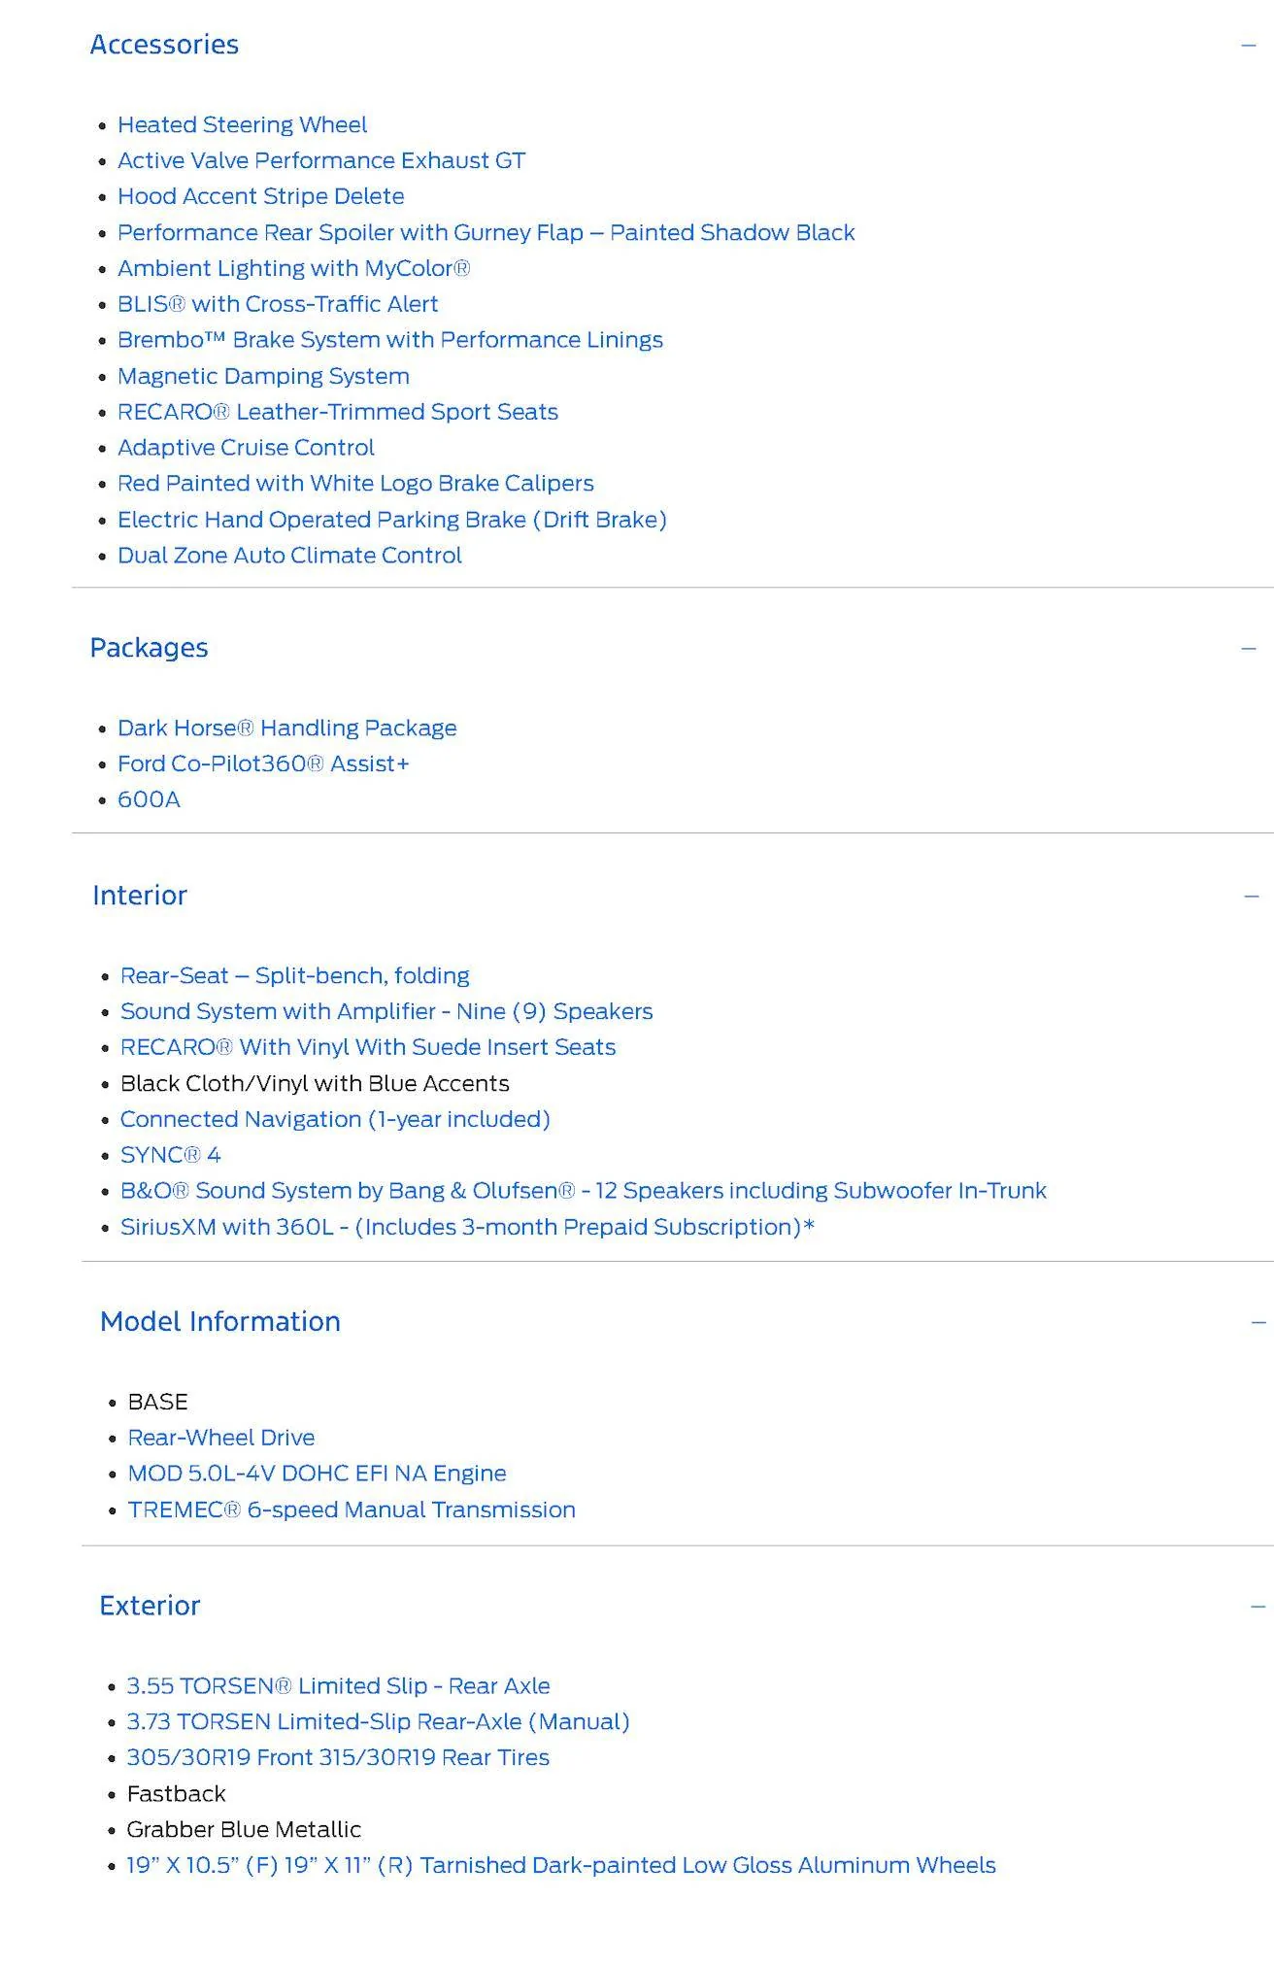Collapse the Packages section minus icon

[x=1249, y=648]
